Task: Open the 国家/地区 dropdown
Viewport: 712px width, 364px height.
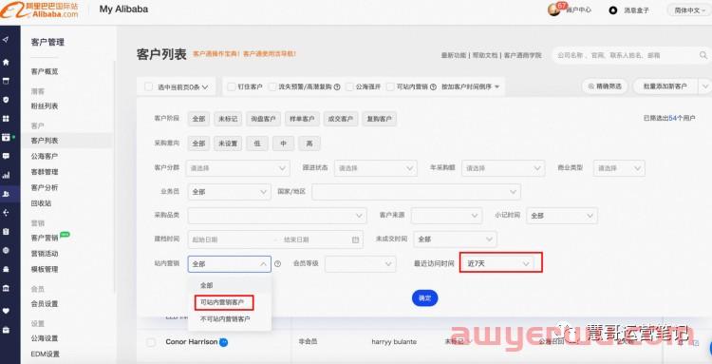Action: pos(416,192)
